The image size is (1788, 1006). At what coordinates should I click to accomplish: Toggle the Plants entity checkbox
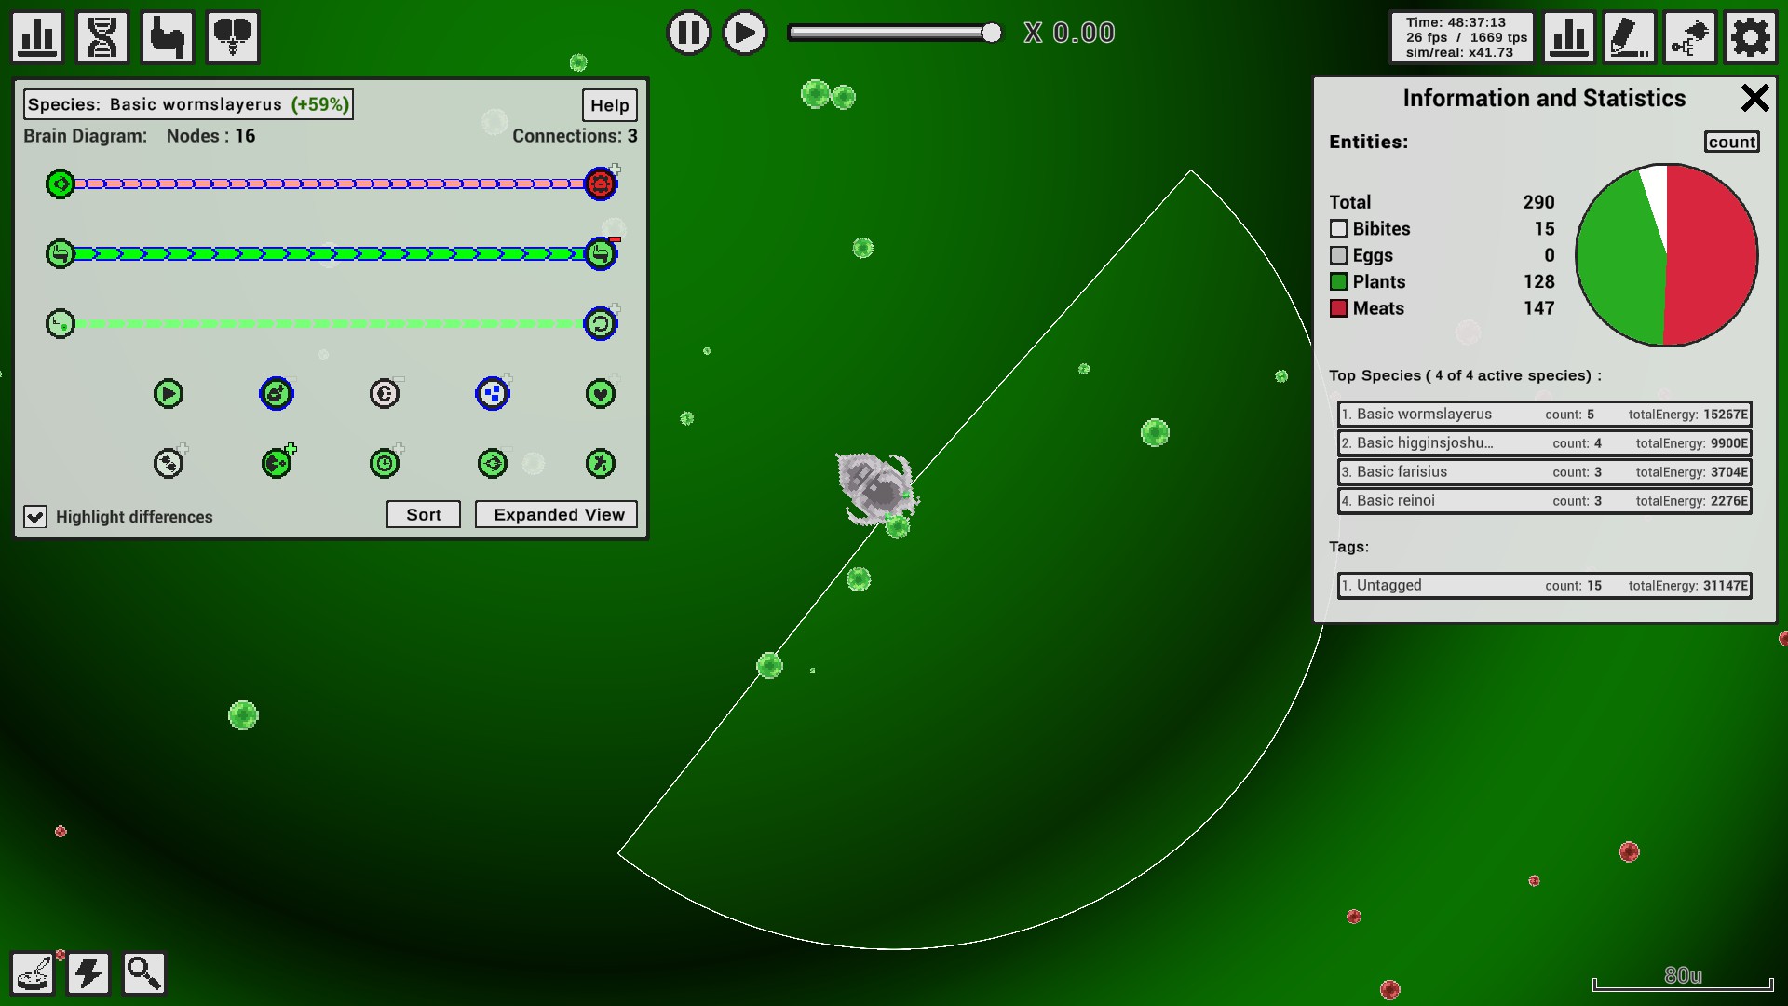1339,282
